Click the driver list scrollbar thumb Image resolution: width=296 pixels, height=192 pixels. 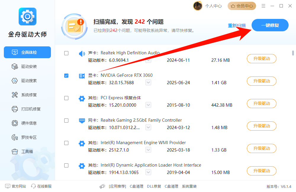(x=293, y=53)
